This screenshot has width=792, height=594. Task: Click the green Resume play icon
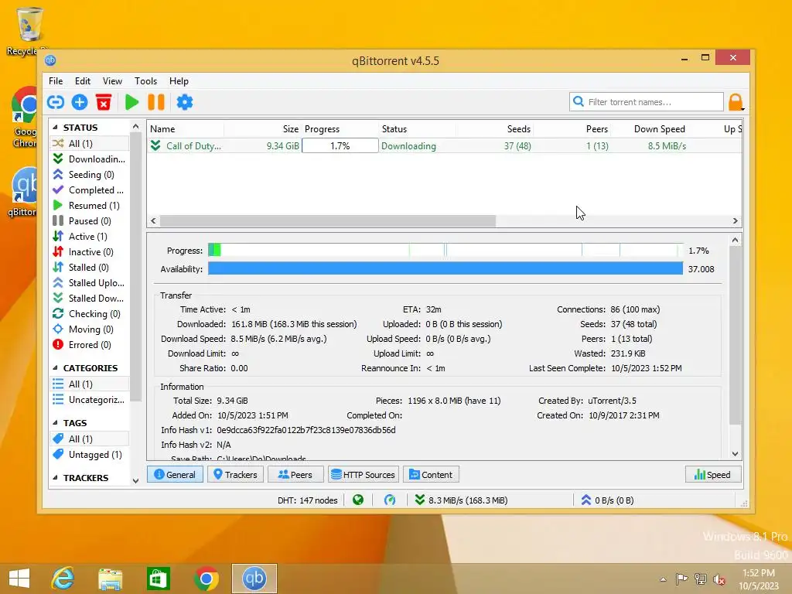pyautogui.click(x=131, y=103)
